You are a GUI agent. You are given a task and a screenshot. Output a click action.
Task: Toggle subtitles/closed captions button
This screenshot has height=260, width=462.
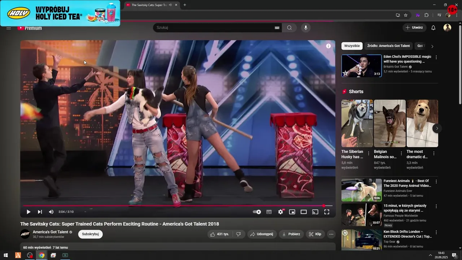tap(269, 212)
